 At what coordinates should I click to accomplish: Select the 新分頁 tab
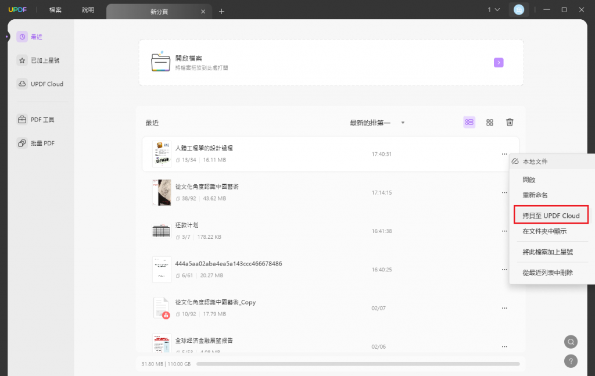(x=159, y=12)
